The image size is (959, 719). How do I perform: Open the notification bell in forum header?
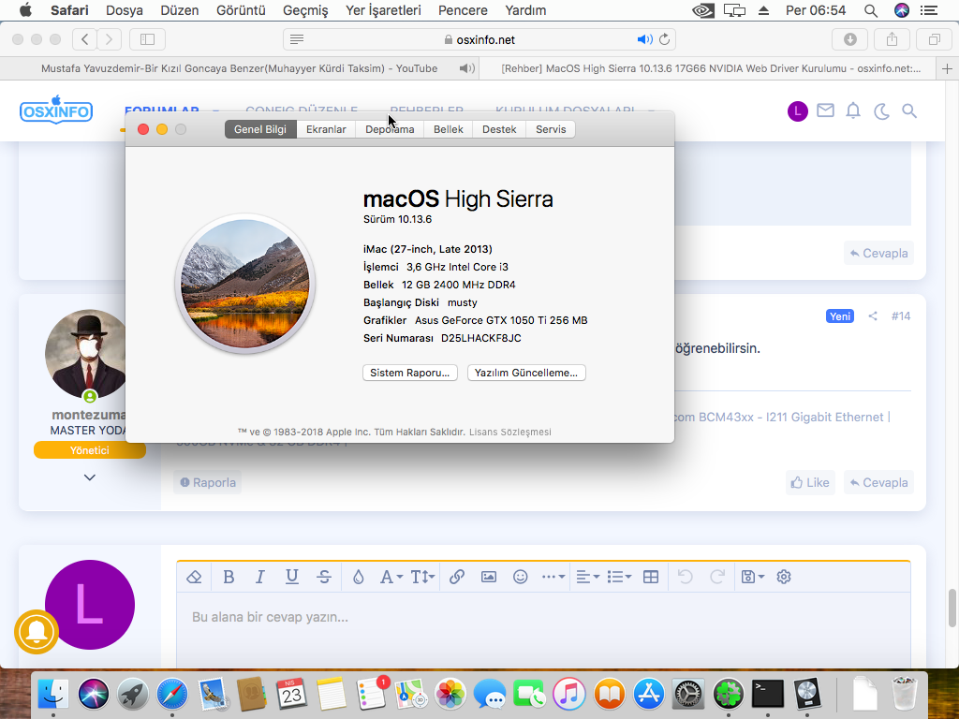point(853,111)
